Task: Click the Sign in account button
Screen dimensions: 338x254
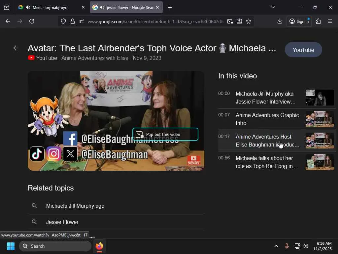Action: click(299, 21)
